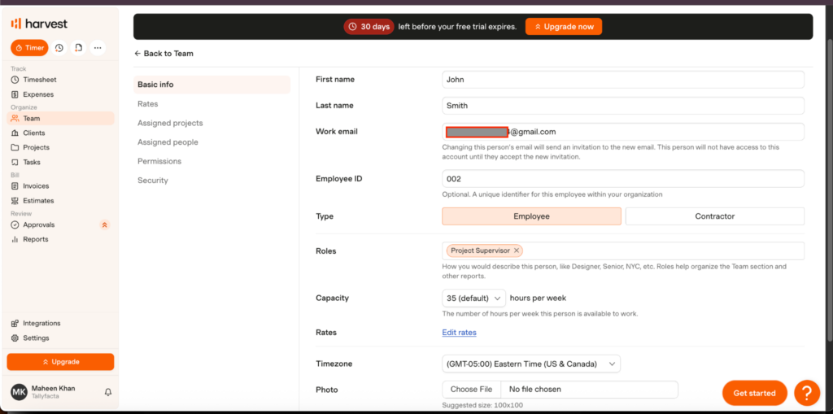Click the Expenses receipt icon
Image resolution: width=833 pixels, height=414 pixels.
coord(15,94)
